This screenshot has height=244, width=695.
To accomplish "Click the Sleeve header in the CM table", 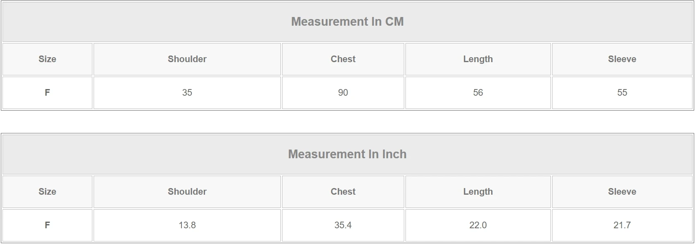I will click(622, 59).
